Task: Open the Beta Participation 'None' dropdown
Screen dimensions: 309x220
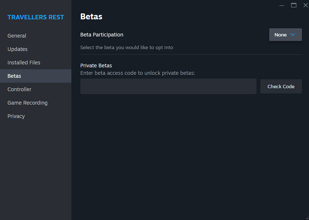Action: click(x=285, y=35)
